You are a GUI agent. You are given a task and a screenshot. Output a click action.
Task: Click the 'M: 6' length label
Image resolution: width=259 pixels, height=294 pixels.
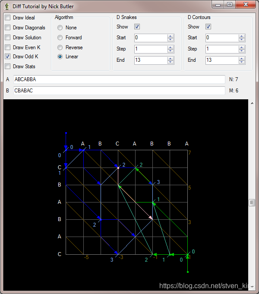pyautogui.click(x=234, y=91)
